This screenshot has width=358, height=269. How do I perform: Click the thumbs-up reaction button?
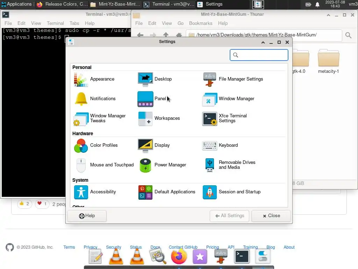pyautogui.click(x=24, y=204)
